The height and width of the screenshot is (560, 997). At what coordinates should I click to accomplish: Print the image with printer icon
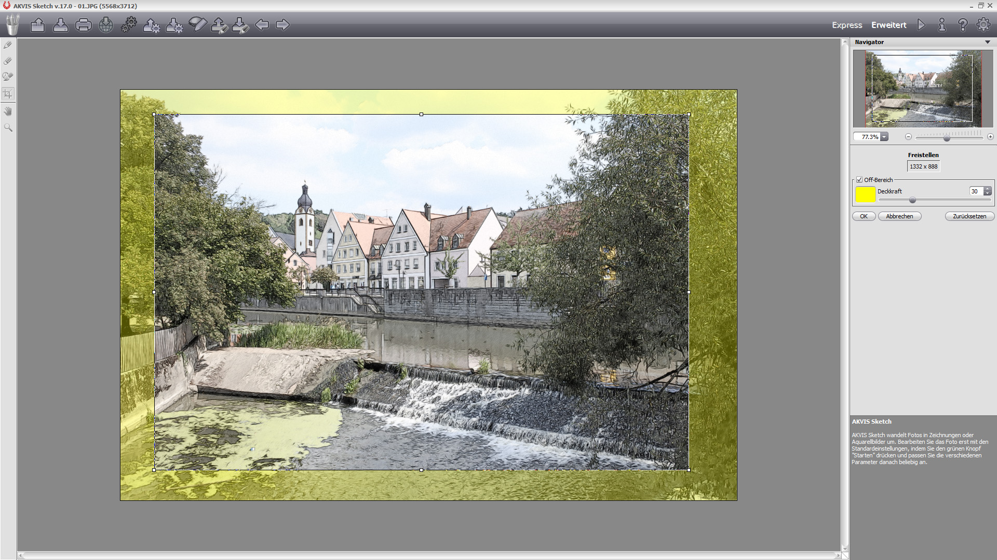(x=83, y=25)
